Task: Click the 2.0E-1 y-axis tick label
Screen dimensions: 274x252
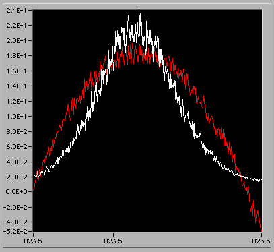Action: (x=15, y=40)
